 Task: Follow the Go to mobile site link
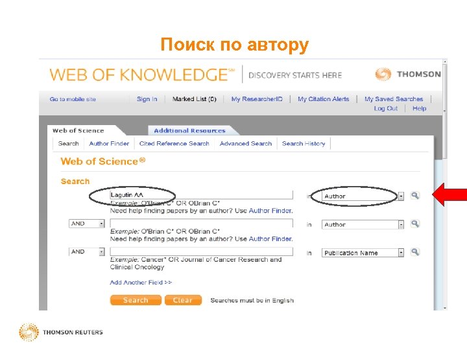[x=73, y=99]
